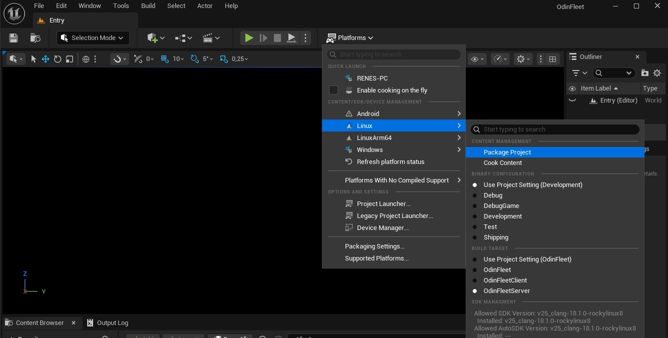668x338 pixels.
Task: Click the Unreal Engine logo icon
Action: tap(14, 13)
